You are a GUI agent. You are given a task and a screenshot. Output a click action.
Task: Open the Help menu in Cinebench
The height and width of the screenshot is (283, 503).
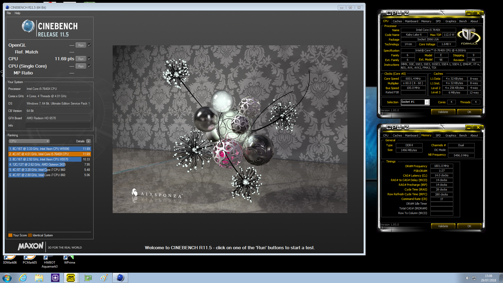pos(17,13)
